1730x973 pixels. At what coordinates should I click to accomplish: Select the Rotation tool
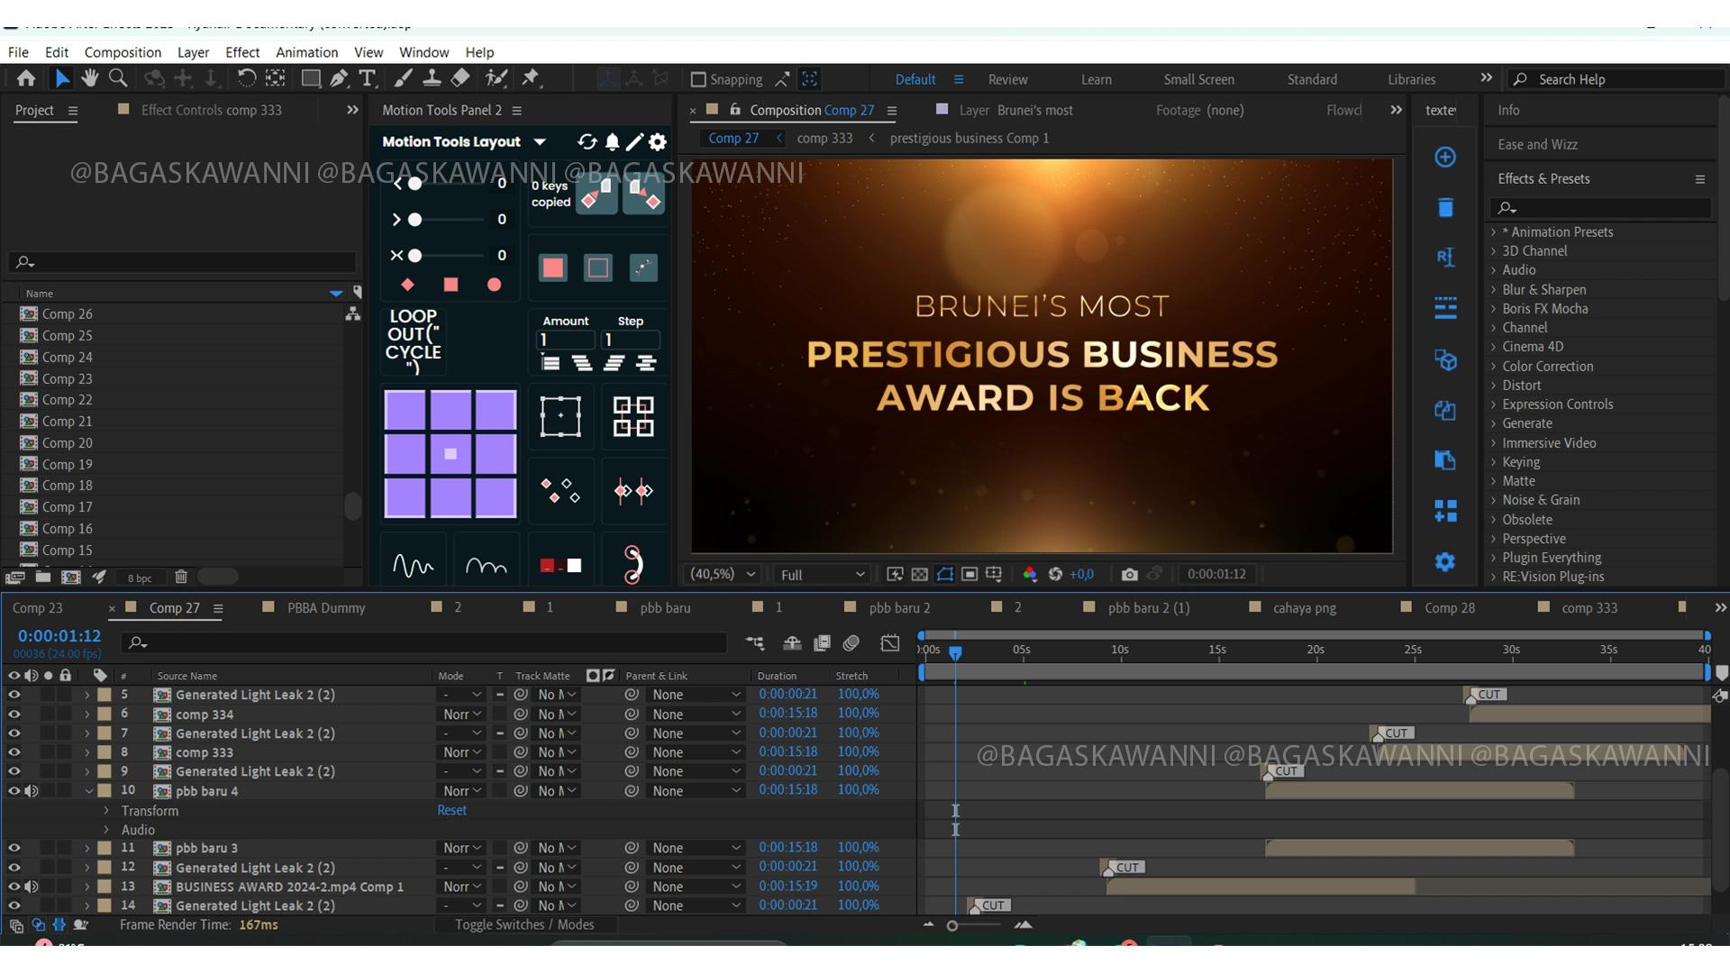(246, 78)
